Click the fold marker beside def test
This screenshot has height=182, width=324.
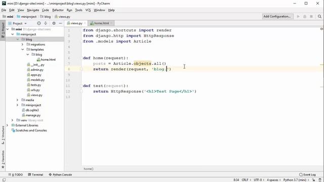[81, 86]
